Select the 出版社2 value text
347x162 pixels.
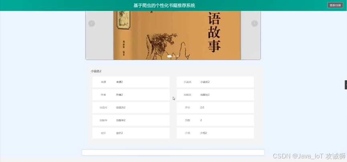coord(205,95)
